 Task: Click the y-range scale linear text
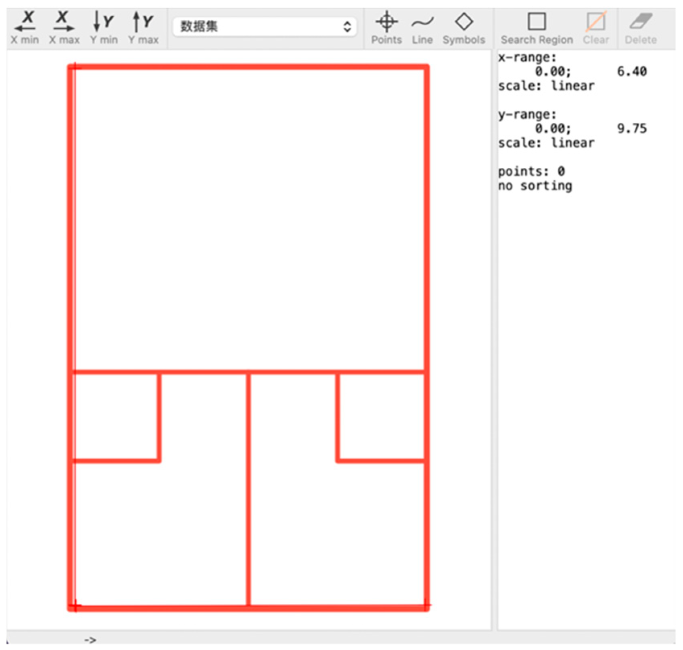click(x=546, y=143)
